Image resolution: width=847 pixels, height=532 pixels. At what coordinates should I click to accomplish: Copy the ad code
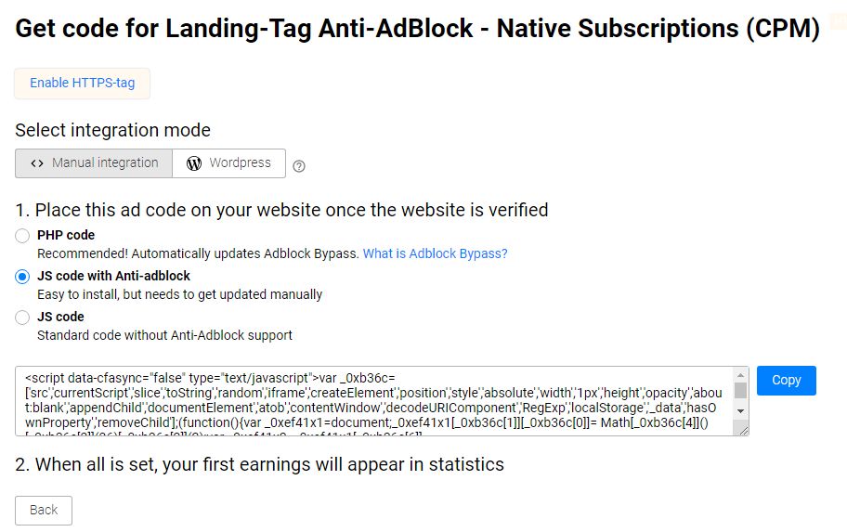click(786, 380)
